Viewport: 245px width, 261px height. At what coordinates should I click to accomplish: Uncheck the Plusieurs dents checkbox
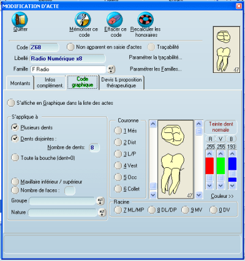(x=15, y=127)
